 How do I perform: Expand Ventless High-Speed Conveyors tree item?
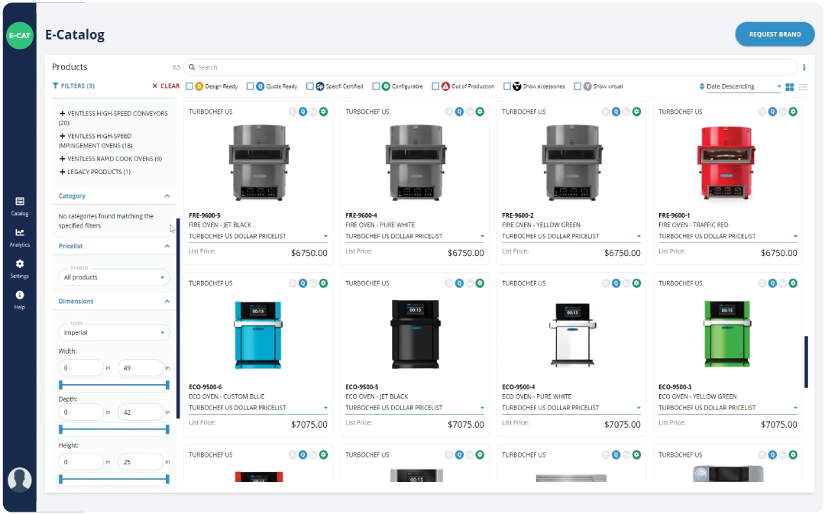click(62, 113)
